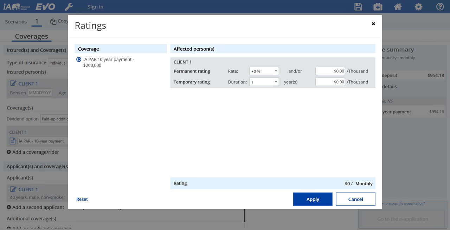Image resolution: width=450 pixels, height=230 pixels.
Task: Click temporary rating per Thousand amount field
Action: pyautogui.click(x=330, y=82)
